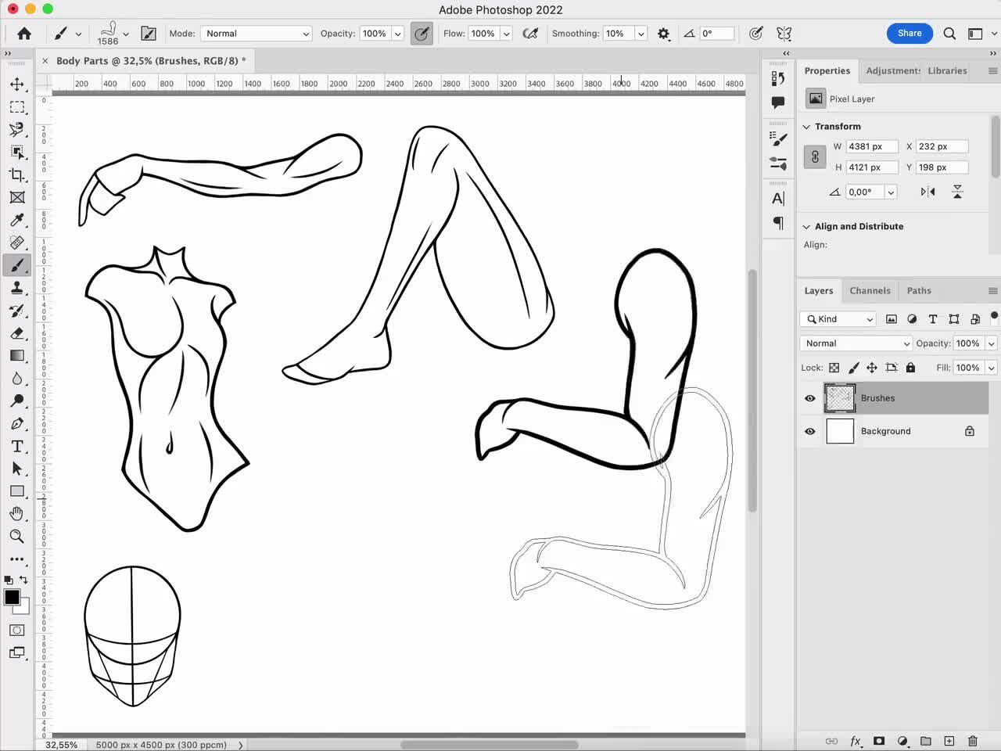Open the blend Mode dropdown in options bar
Screen dimensions: 1001x751
(x=256, y=33)
